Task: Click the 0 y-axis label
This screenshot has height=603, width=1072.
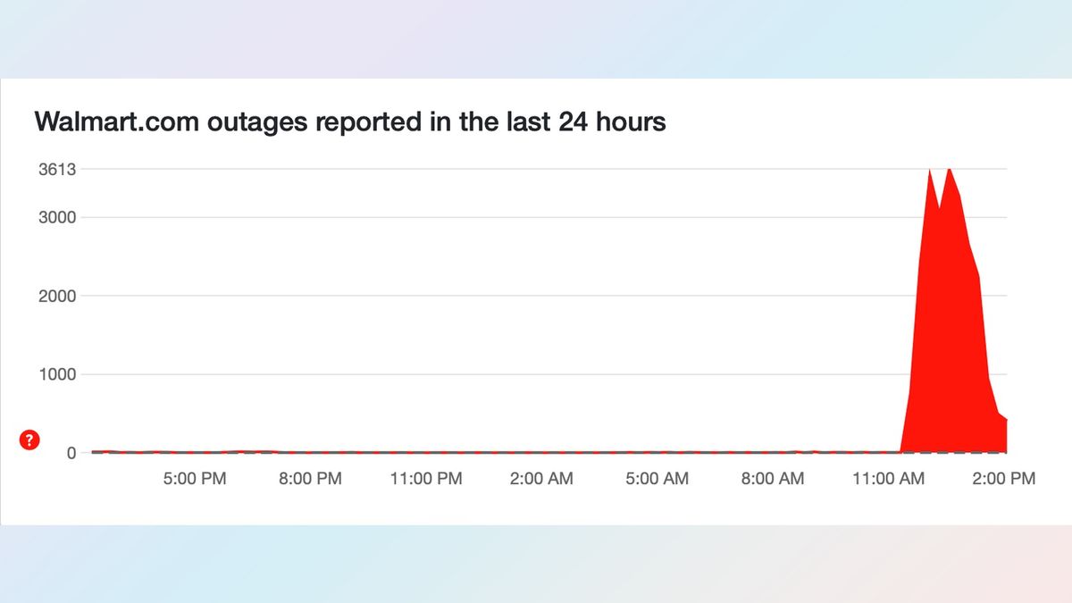Action: tap(71, 453)
